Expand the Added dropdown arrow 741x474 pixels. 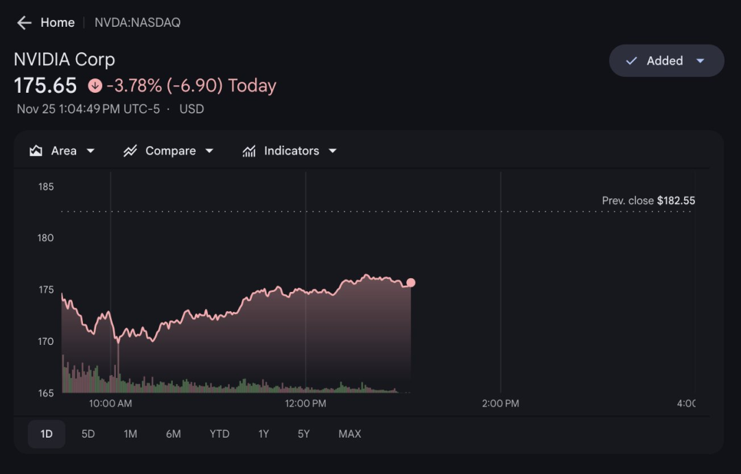[x=701, y=61]
